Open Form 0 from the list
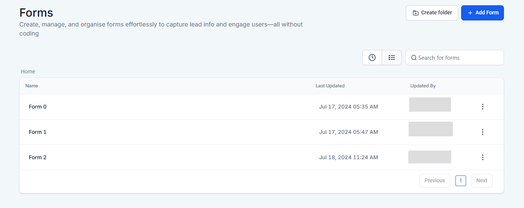Screen dimensions: 524x208 (37, 107)
